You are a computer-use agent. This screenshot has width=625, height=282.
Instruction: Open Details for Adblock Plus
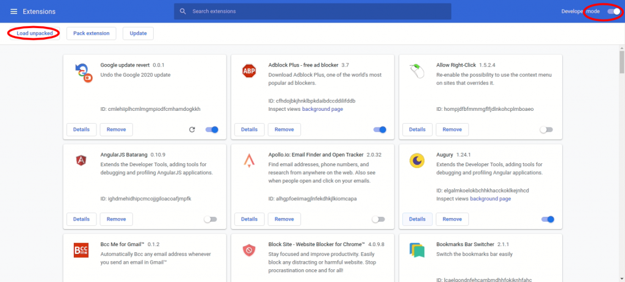click(249, 130)
